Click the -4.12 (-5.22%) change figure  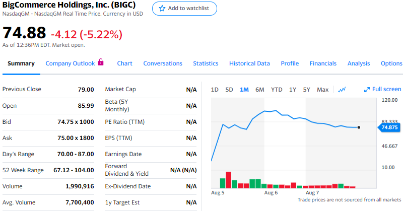tap(87, 34)
